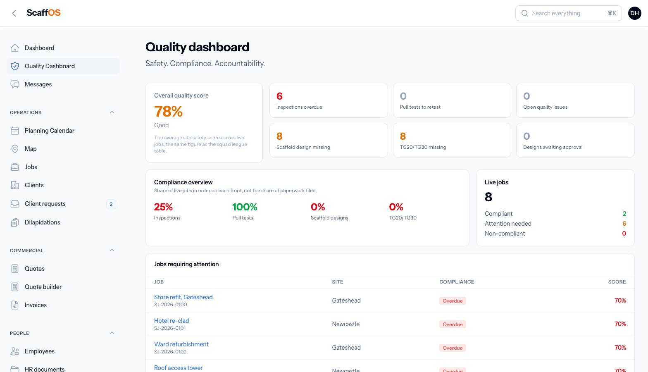This screenshot has height=372, width=648.
Task: Open the Ward refurbishment job link
Action: pos(181,344)
